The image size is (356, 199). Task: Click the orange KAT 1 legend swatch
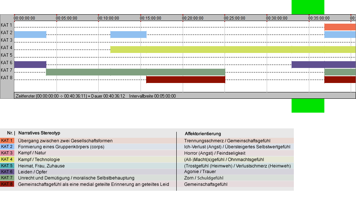point(7,140)
